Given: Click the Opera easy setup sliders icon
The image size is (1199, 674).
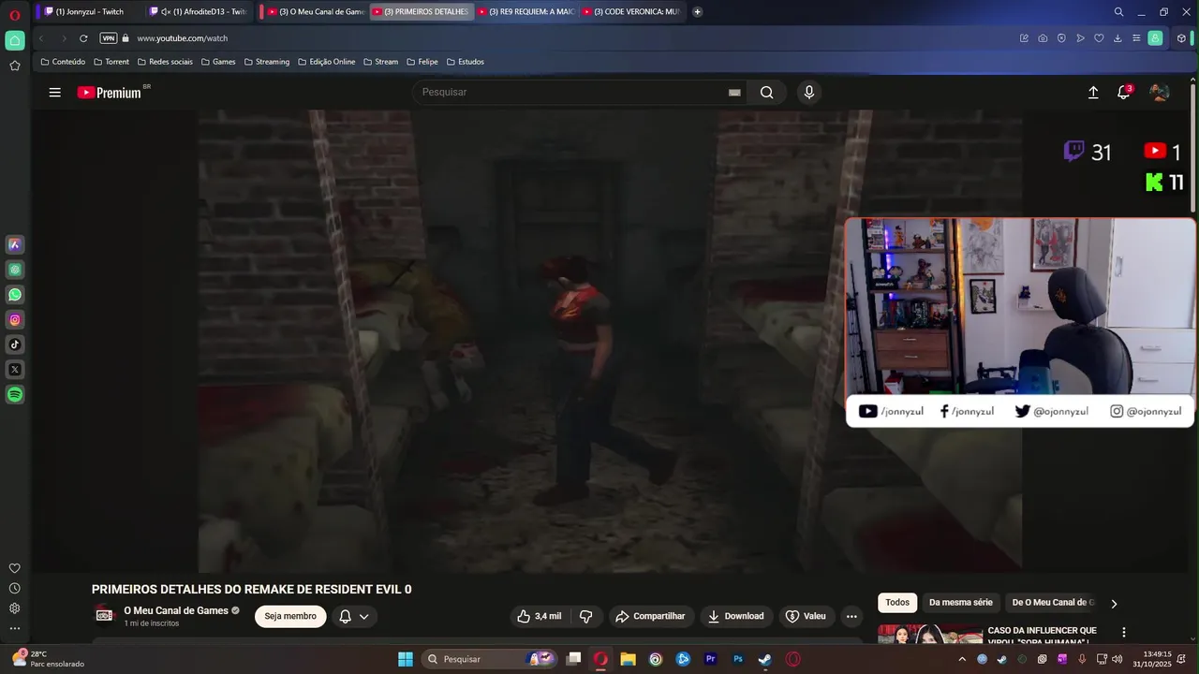Looking at the screenshot, I should pyautogui.click(x=1136, y=38).
